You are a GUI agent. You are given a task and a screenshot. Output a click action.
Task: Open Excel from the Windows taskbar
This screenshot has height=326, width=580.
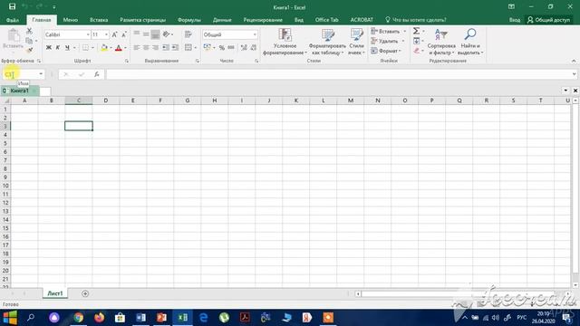click(183, 318)
